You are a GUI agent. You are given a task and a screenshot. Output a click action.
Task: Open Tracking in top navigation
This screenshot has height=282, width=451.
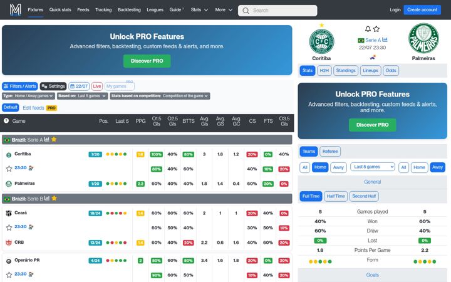103,10
